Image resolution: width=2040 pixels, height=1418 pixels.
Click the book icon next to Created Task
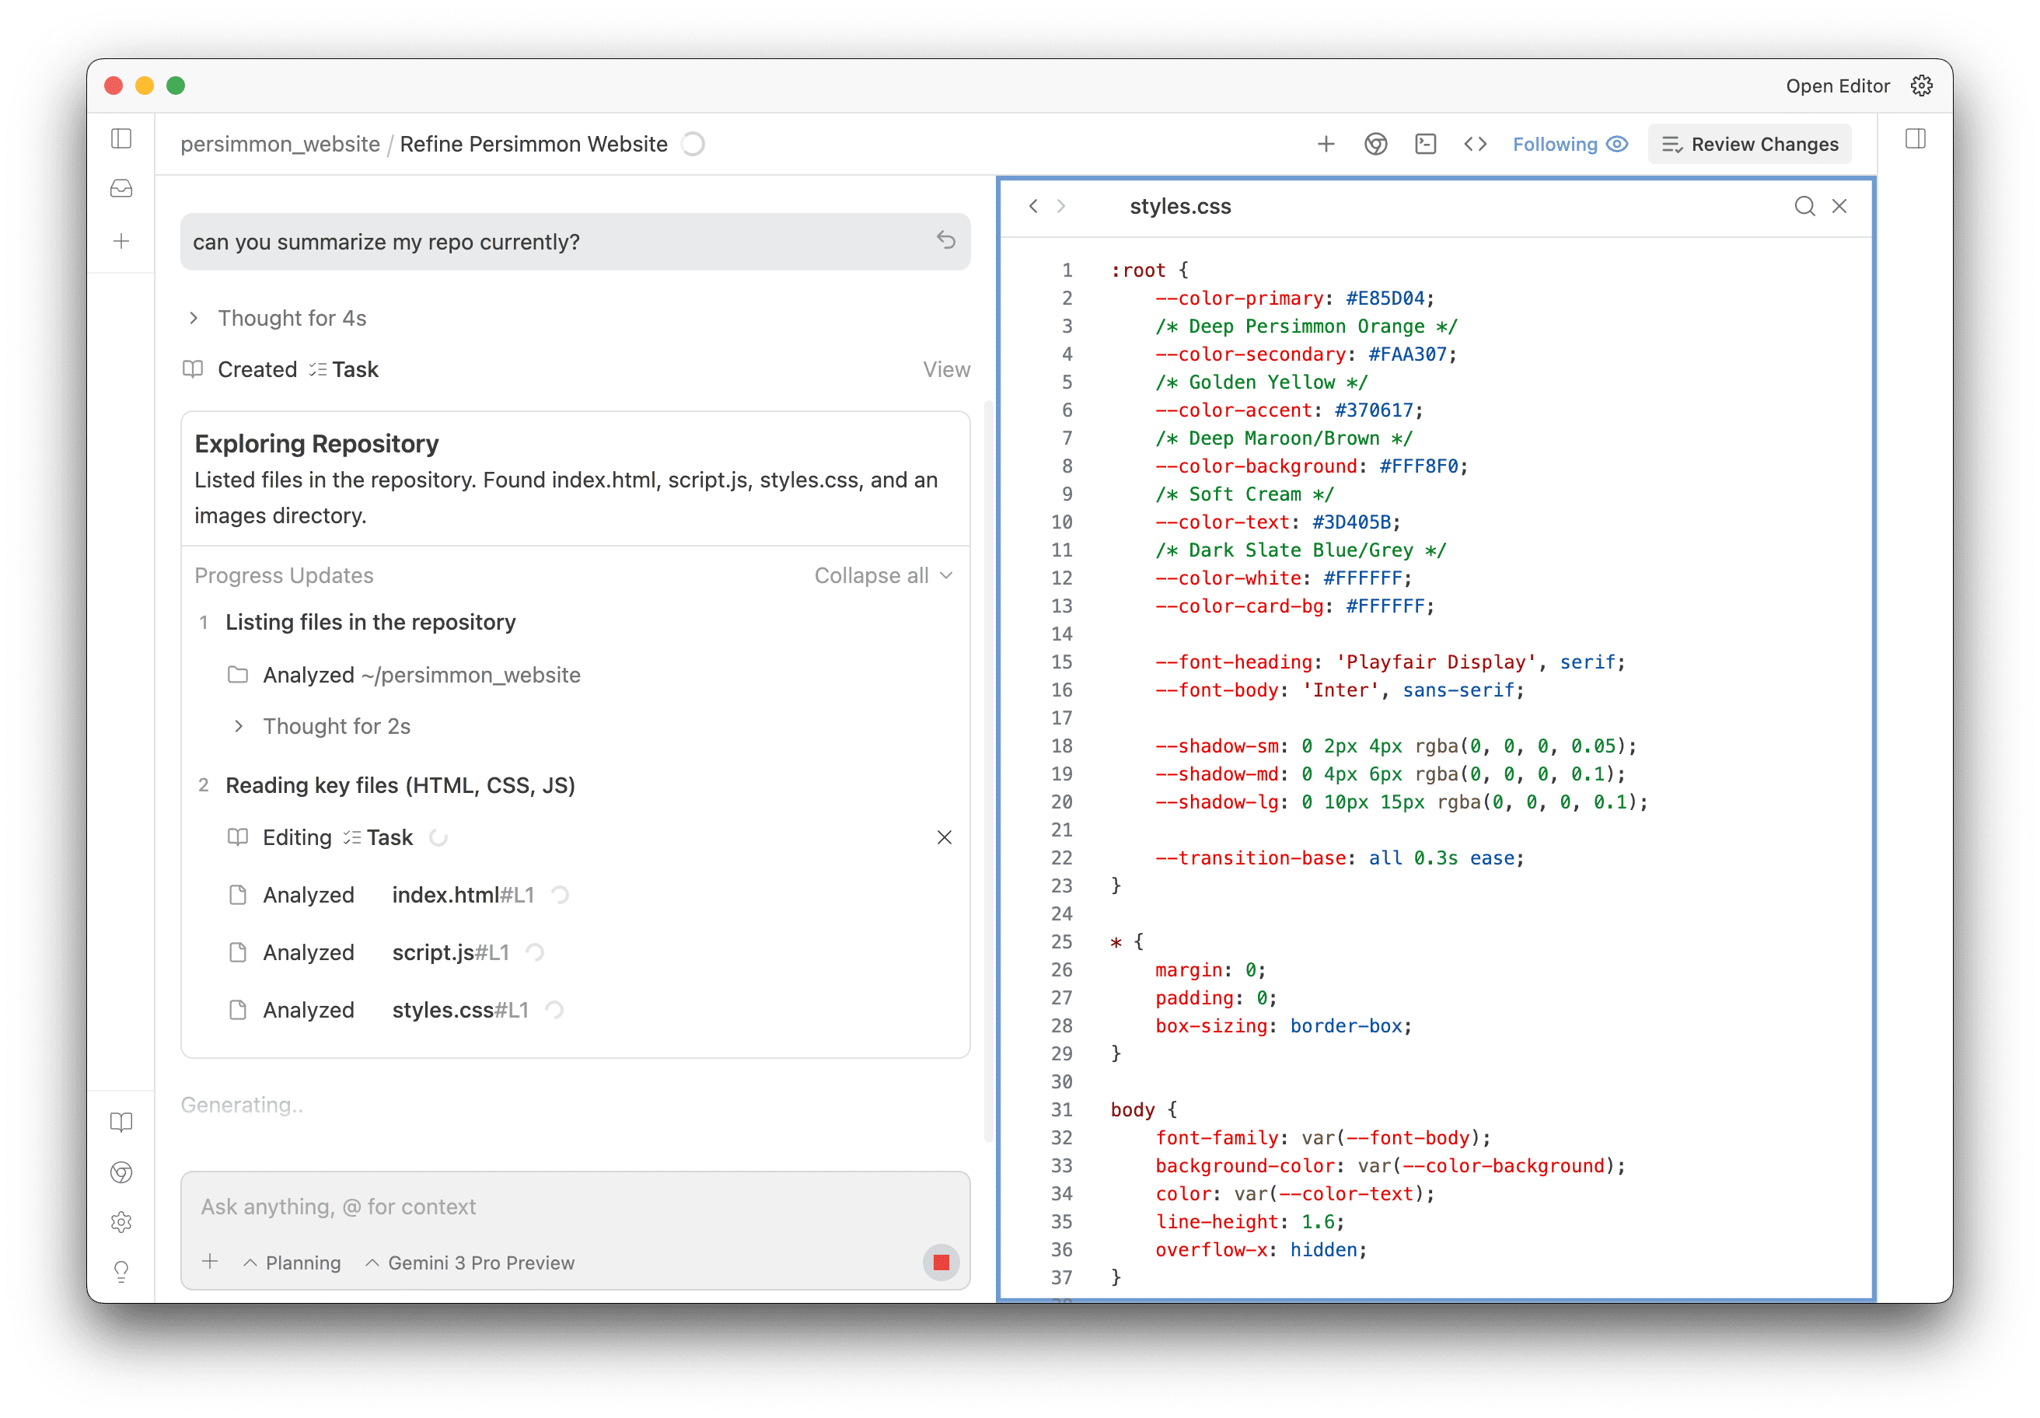click(x=193, y=368)
